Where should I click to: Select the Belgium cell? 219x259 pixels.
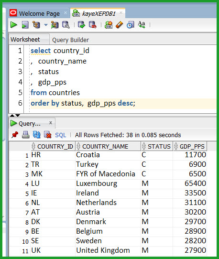click(x=108, y=231)
